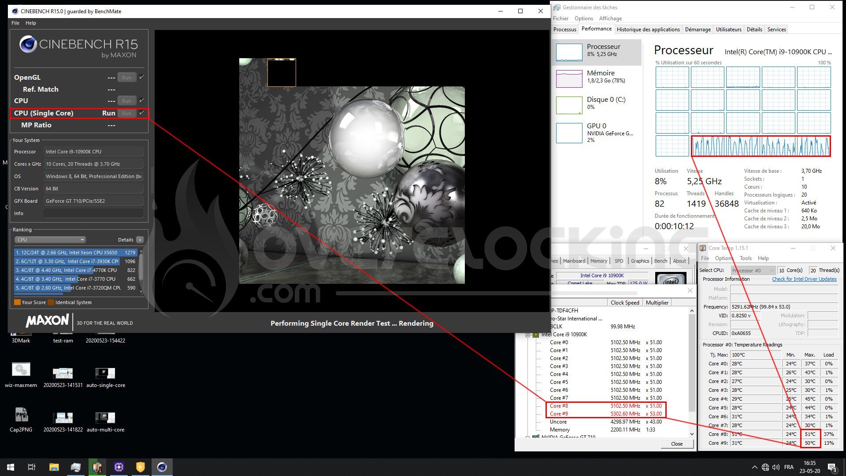Viewport: 846px width, 476px height.
Task: Open the Cap2PNG desktop icon
Action: [x=21, y=419]
